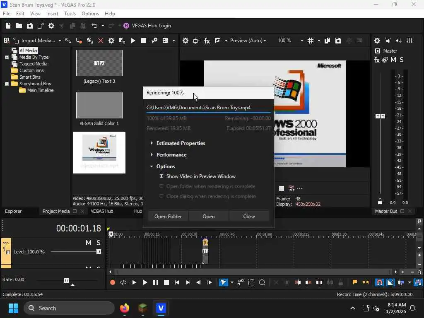Toggle Loop Playback in transport
424x318 pixels.
point(123,282)
